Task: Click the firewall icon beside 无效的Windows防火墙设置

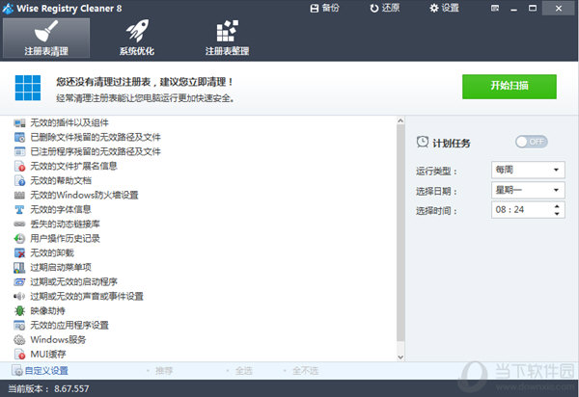Action: click(x=19, y=195)
